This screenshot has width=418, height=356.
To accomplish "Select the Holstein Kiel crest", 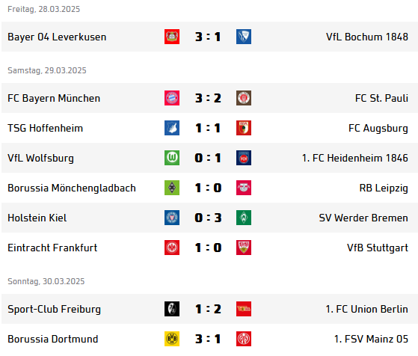I will [x=172, y=218].
